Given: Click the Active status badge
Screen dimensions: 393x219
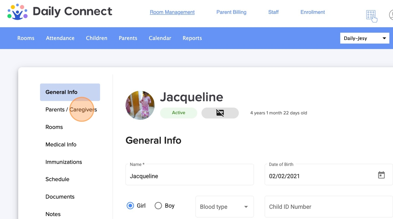Looking at the screenshot, I should pos(179,113).
